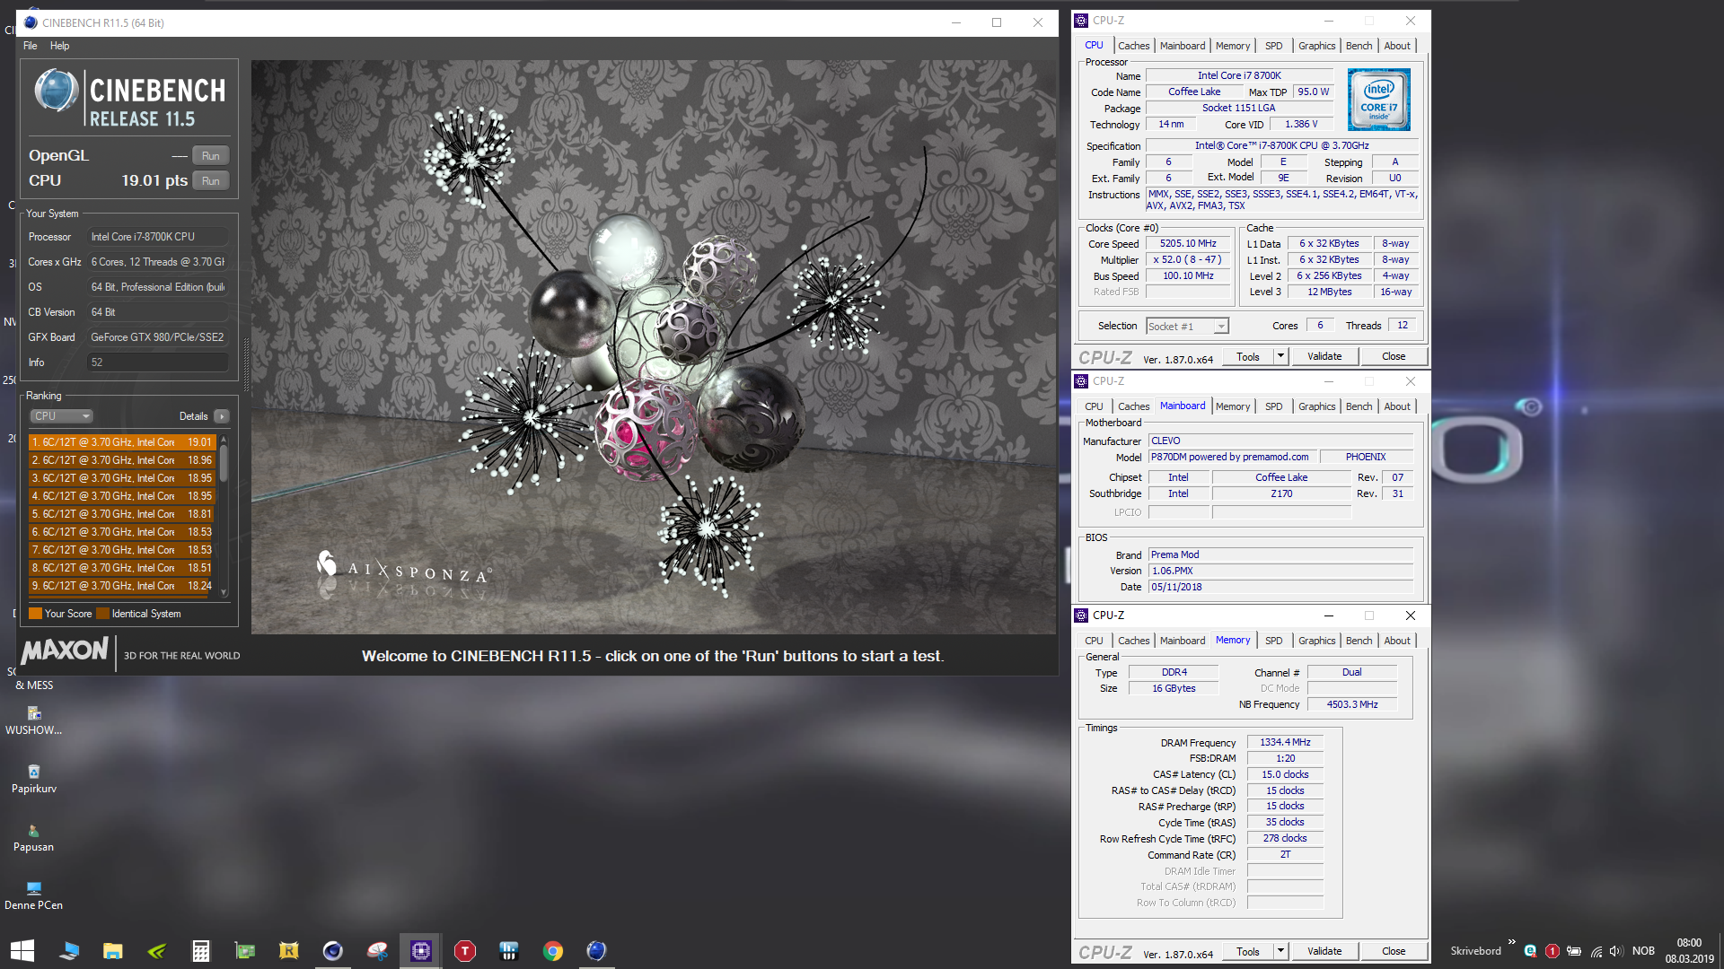
Task: Launch NVIDIA app from the taskbar
Action: click(x=156, y=950)
